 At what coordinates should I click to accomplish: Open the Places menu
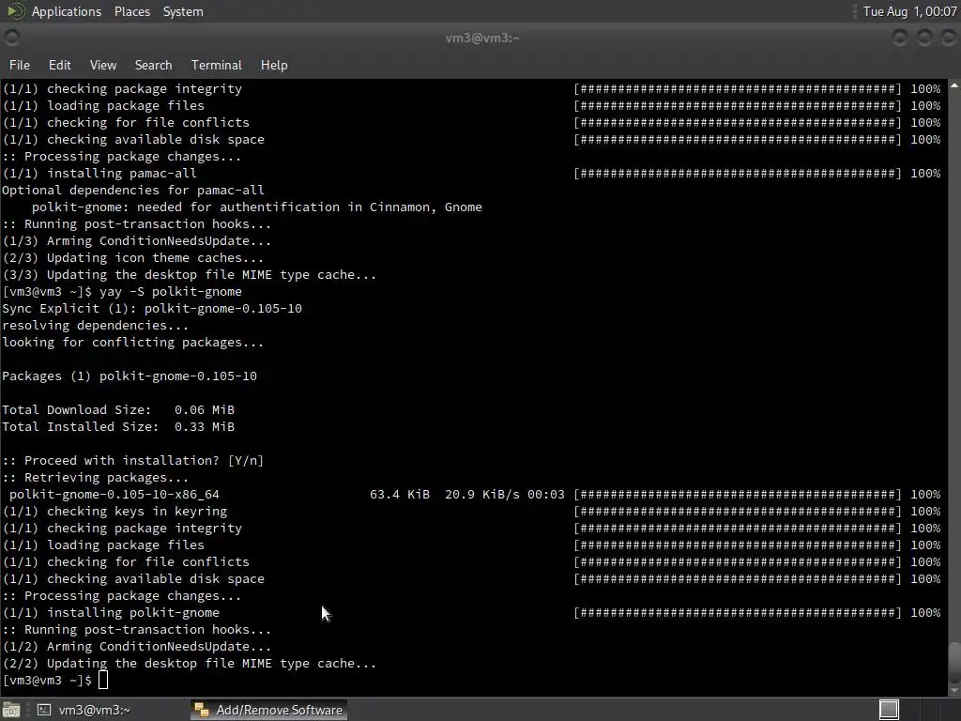131,11
